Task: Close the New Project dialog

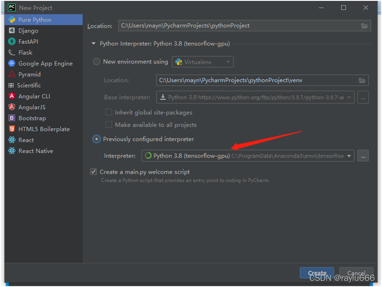Action: coord(366,7)
